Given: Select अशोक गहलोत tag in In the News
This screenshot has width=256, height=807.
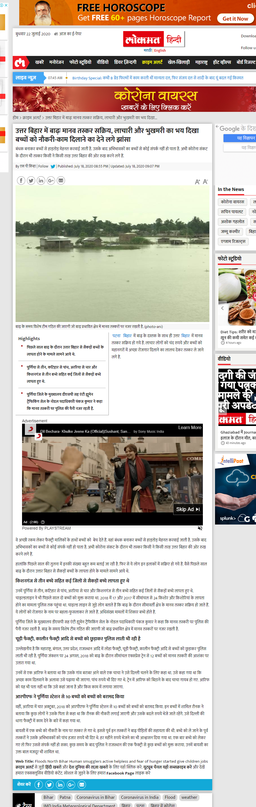Looking at the screenshot, I should (x=233, y=222).
